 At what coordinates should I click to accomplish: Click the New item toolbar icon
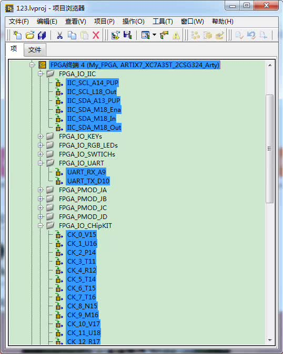tap(17, 35)
